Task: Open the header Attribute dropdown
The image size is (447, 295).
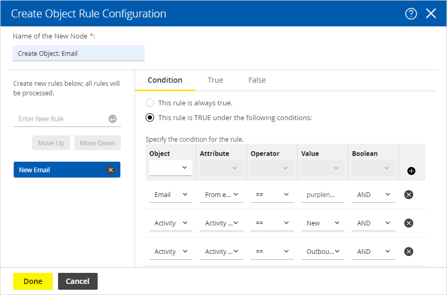Action: pyautogui.click(x=221, y=168)
